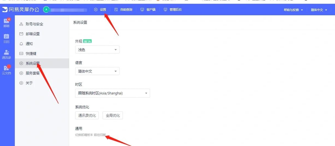335x146 pixels.
Task: Open the 语言 简体中文 dropdown
Action: pyautogui.click(x=97, y=71)
